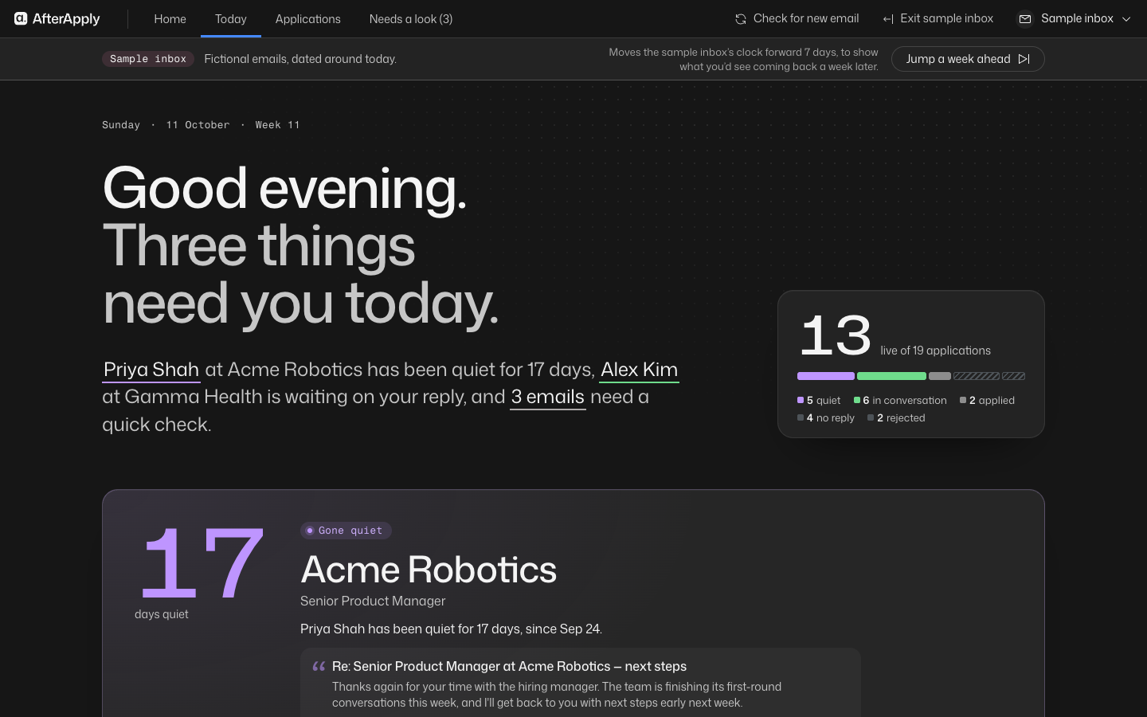Click the skip-forward icon in Jump button
The width and height of the screenshot is (1147, 717).
(1024, 59)
